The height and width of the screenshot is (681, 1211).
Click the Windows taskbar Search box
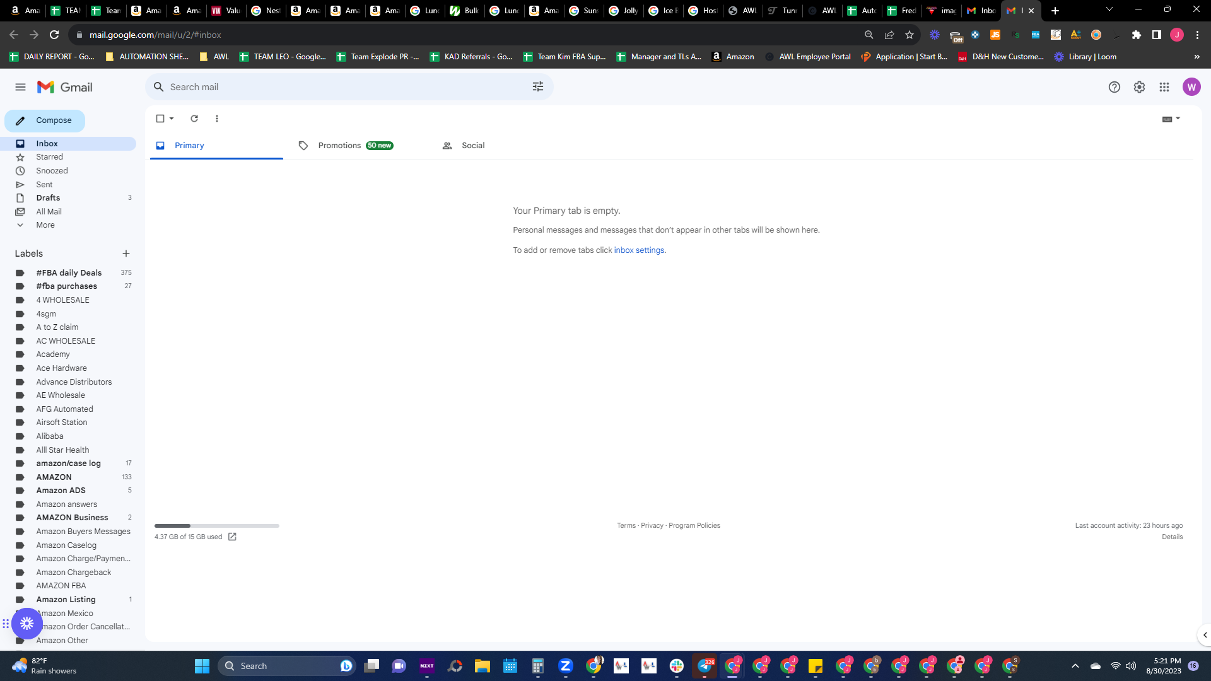coord(287,666)
